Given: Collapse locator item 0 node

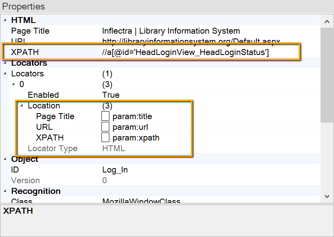Looking at the screenshot, I should (x=13, y=84).
